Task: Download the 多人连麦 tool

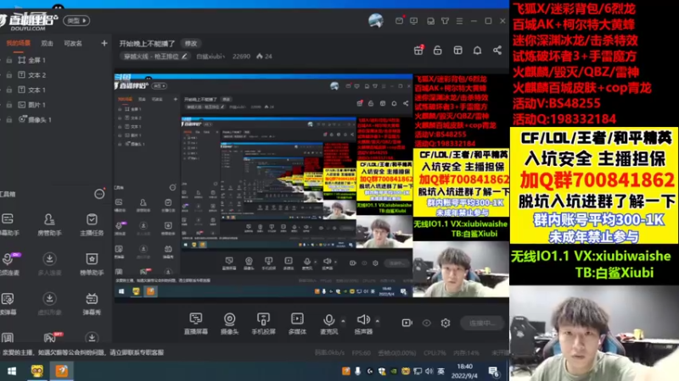Action: pos(49,263)
